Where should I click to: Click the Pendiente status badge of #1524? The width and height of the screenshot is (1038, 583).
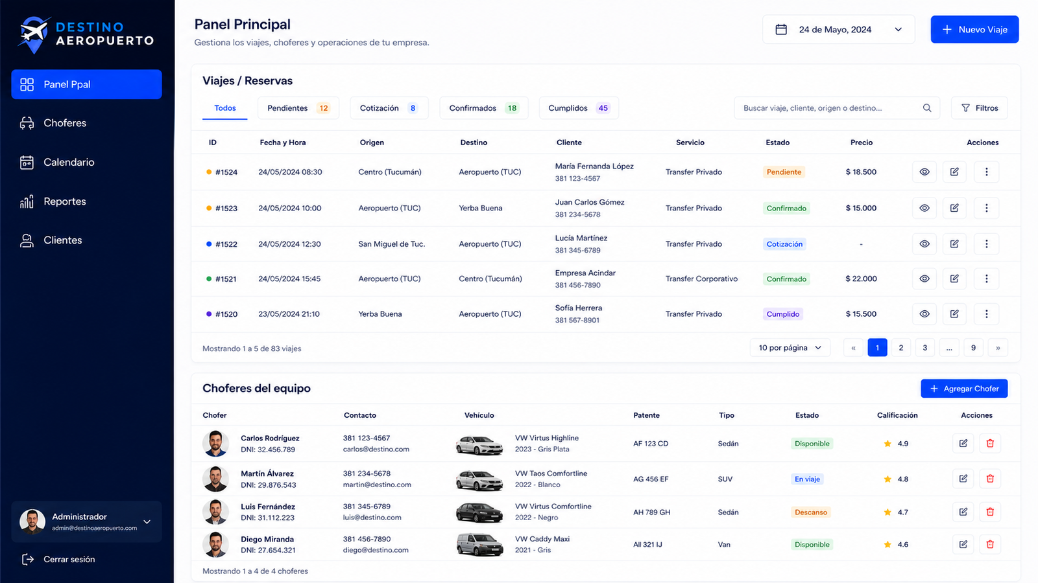coord(784,172)
